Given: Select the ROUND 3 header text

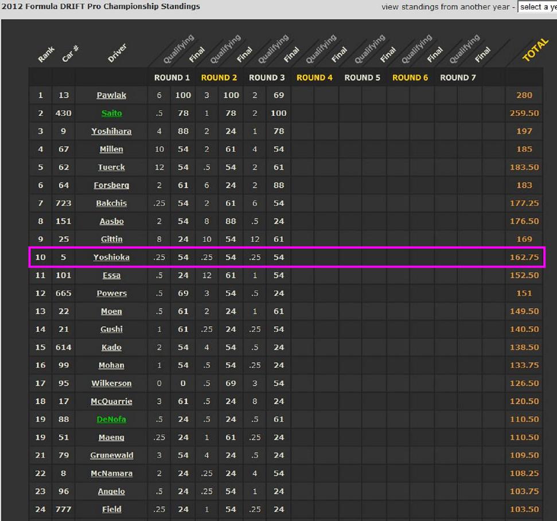Looking at the screenshot, I should tap(267, 78).
